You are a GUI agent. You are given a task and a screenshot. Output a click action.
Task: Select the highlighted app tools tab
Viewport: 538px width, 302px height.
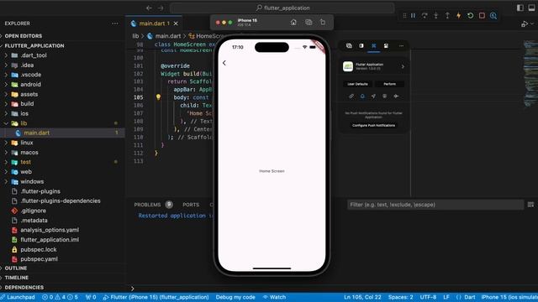(373, 46)
